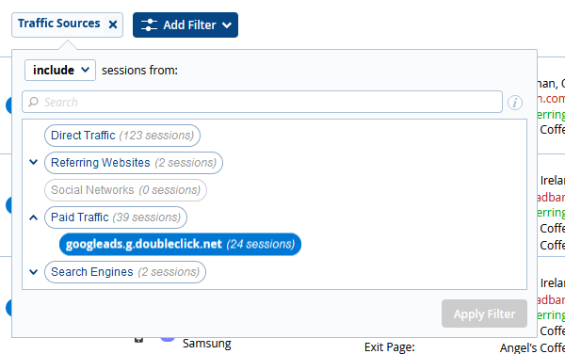Deselect googleads.g.doubleclick.net source
The height and width of the screenshot is (354, 565).
[x=180, y=244]
